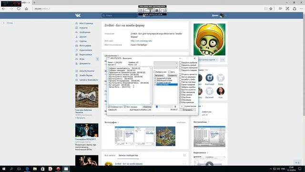305x172 pixels.
Task: Open member Анатолий's avatar
Action: tap(209, 78)
